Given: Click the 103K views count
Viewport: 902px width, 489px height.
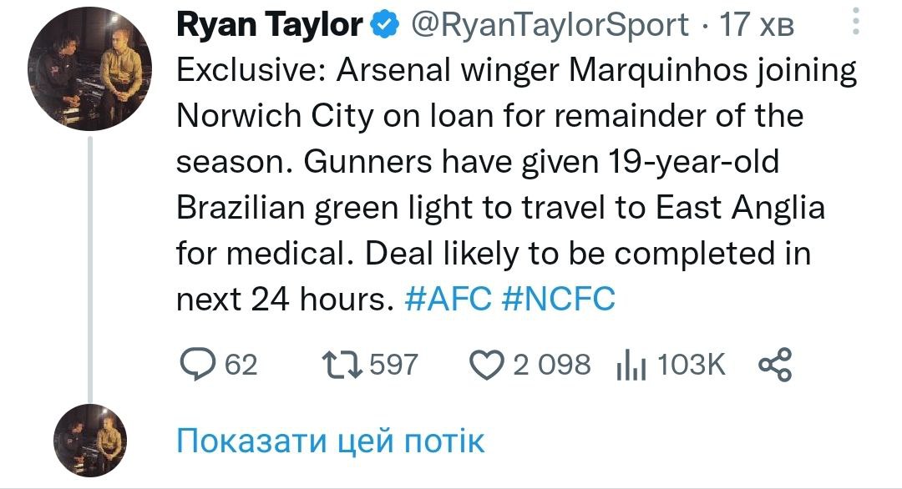Looking at the screenshot, I should point(692,364).
